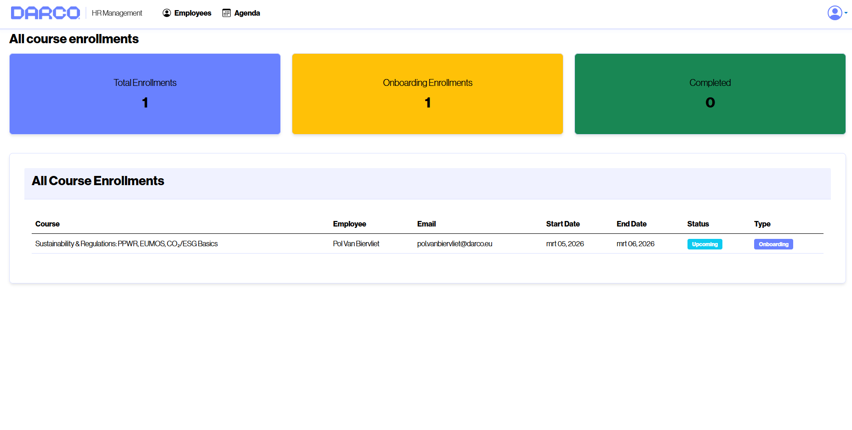The width and height of the screenshot is (852, 430).
Task: Toggle the Onboarding type badge
Action: pyautogui.click(x=773, y=244)
